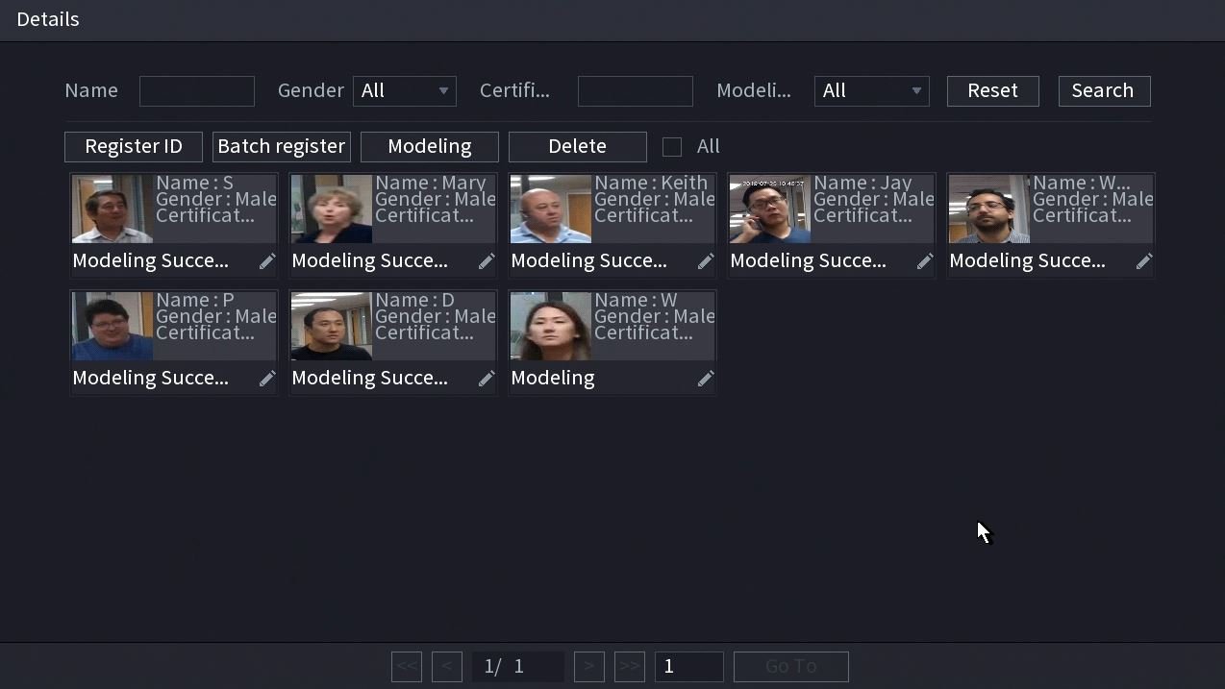The width and height of the screenshot is (1225, 689).
Task: Open edit pencil for Jay's record
Action: click(x=925, y=261)
